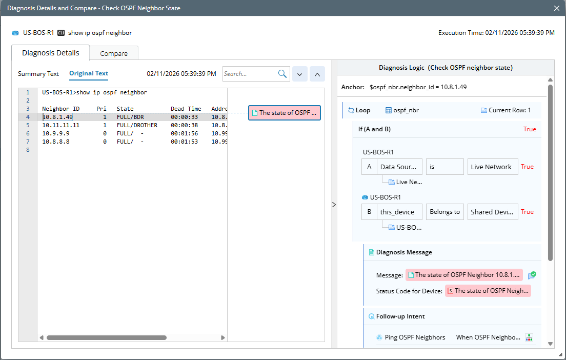
Task: Select the Original Text view
Action: [x=89, y=73]
